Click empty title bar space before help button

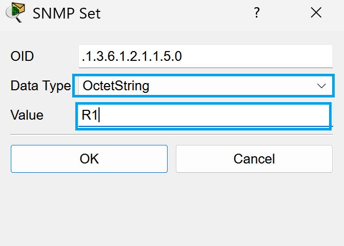(x=175, y=13)
